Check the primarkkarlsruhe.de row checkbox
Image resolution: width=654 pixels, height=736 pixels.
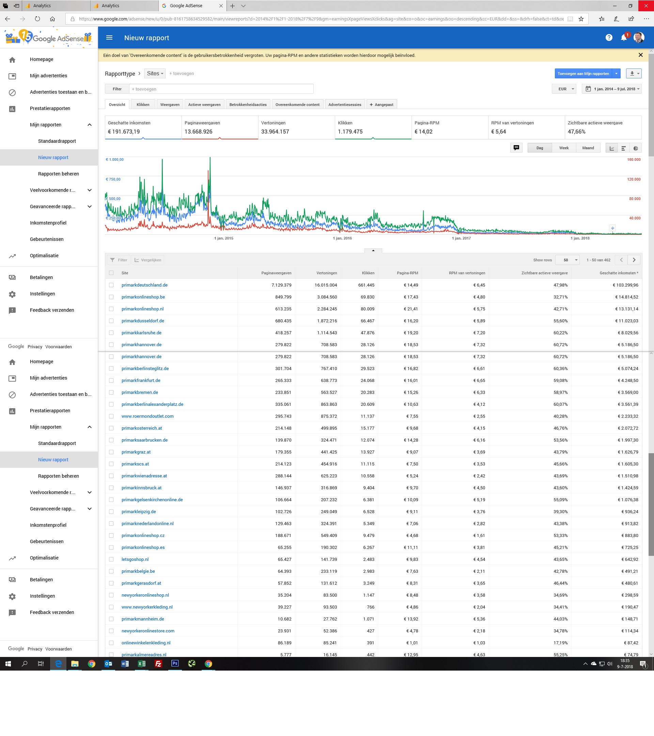[x=111, y=333]
